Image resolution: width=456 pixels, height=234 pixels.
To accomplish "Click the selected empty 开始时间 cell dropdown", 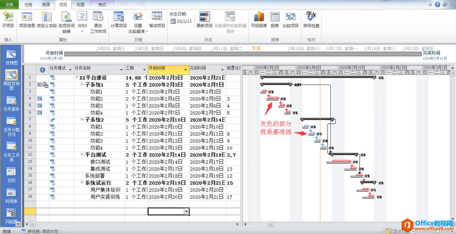I will 184,211.
